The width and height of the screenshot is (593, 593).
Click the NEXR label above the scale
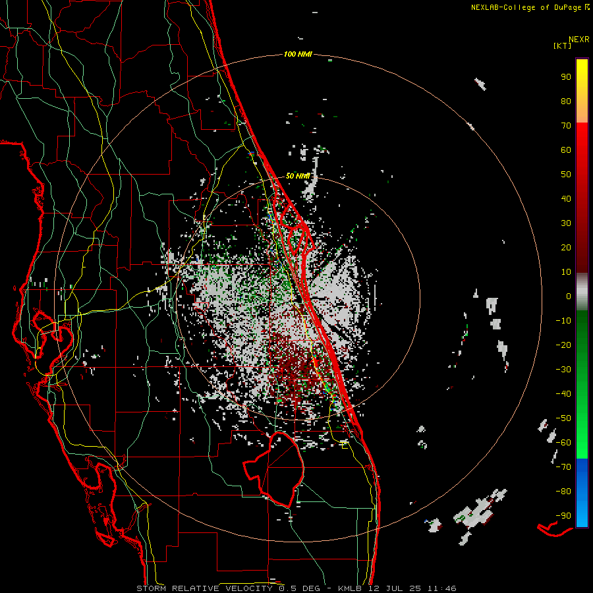click(x=579, y=40)
